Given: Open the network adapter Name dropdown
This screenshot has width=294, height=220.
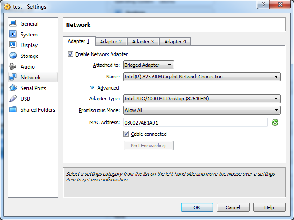Looking at the screenshot, I should (x=201, y=77).
